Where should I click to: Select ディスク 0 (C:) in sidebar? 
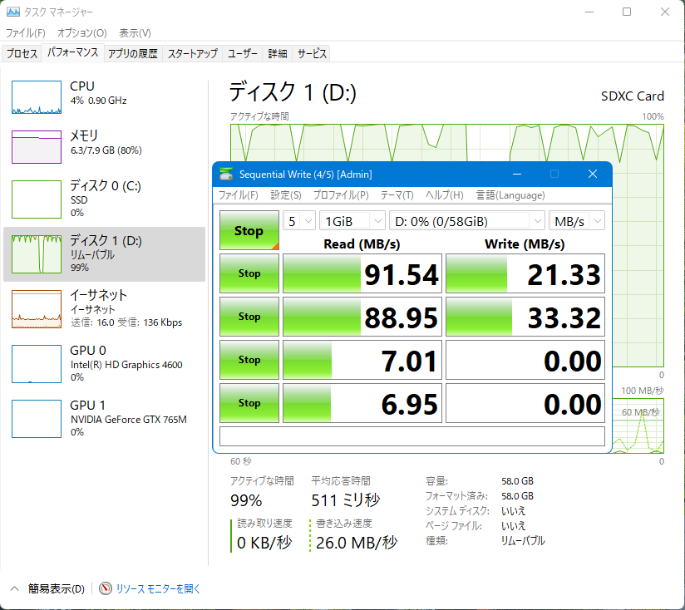point(104,199)
